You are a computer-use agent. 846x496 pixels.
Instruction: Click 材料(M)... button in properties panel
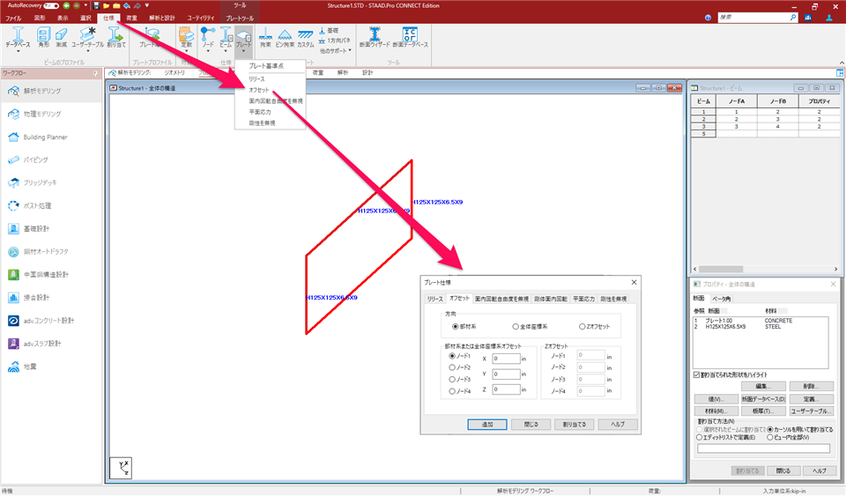point(716,411)
